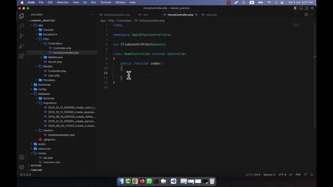
Task: Open TablePlus elephant icon in dock
Action: (163, 181)
